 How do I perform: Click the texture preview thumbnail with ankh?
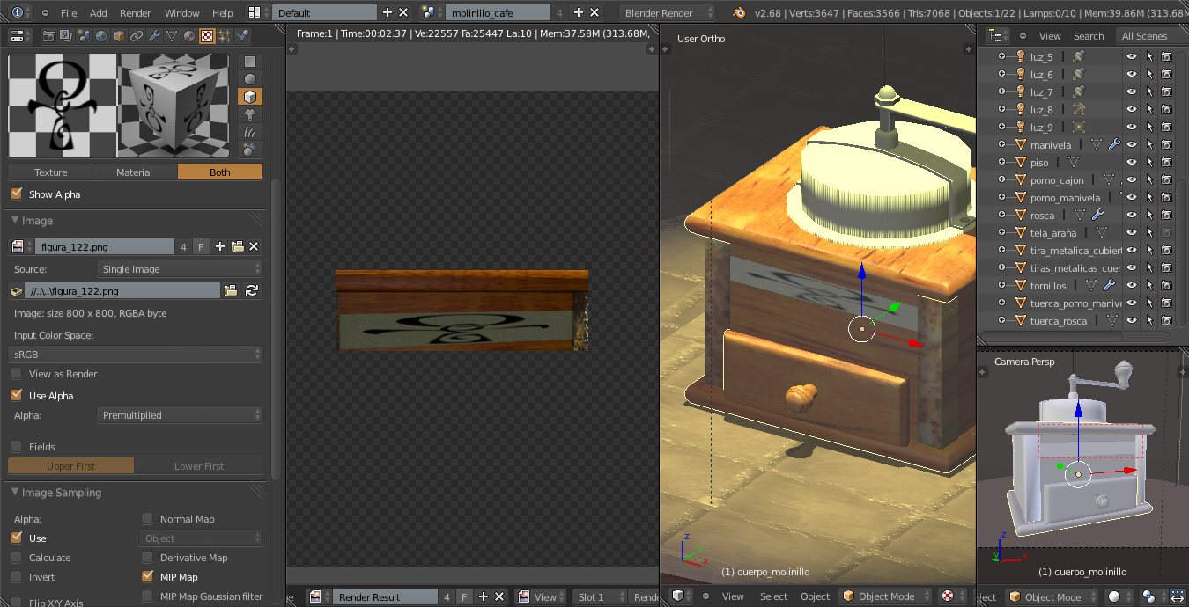pos(63,106)
